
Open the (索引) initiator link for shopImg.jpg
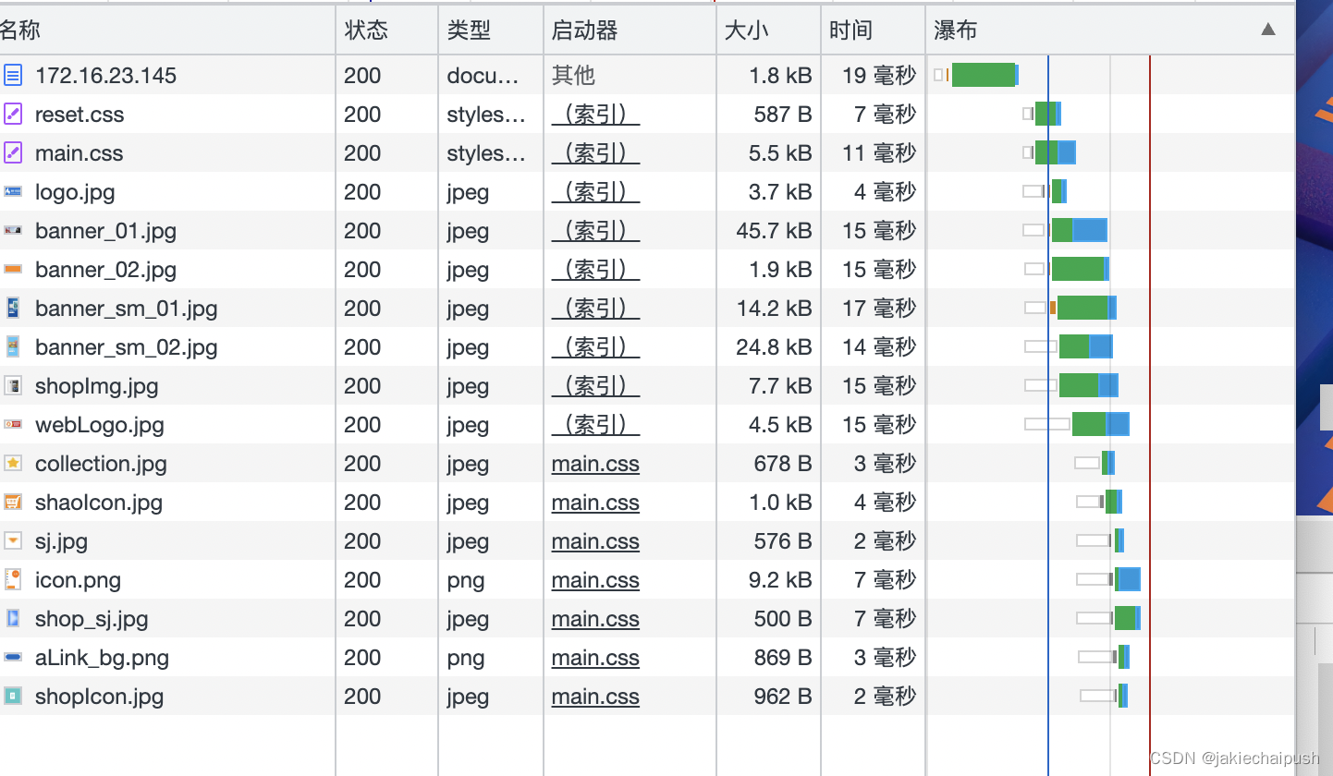[x=595, y=386]
